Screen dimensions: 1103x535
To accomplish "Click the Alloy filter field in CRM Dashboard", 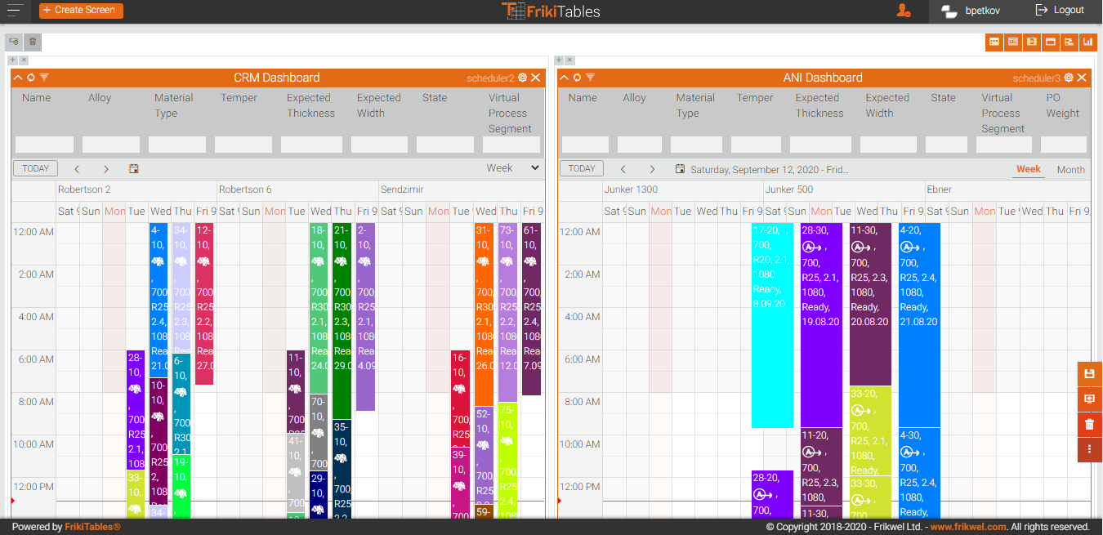I will click(x=111, y=145).
